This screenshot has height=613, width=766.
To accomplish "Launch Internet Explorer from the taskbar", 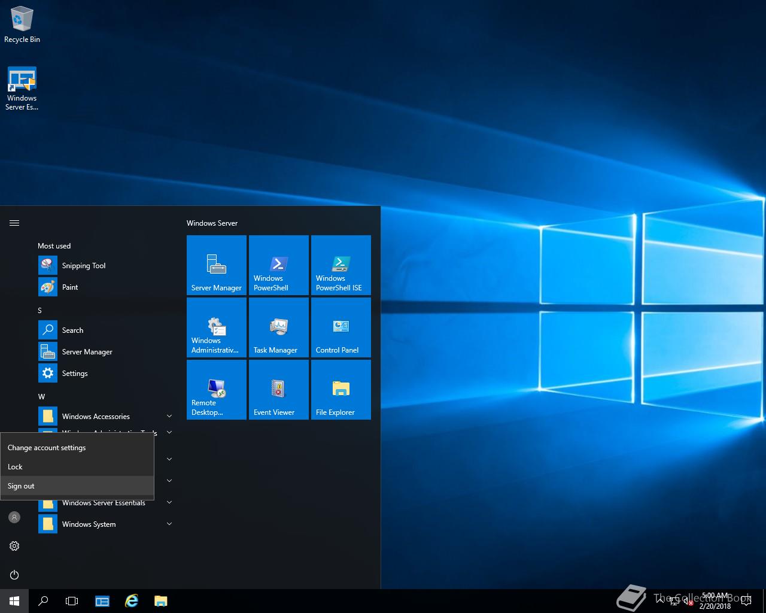I will point(131,601).
